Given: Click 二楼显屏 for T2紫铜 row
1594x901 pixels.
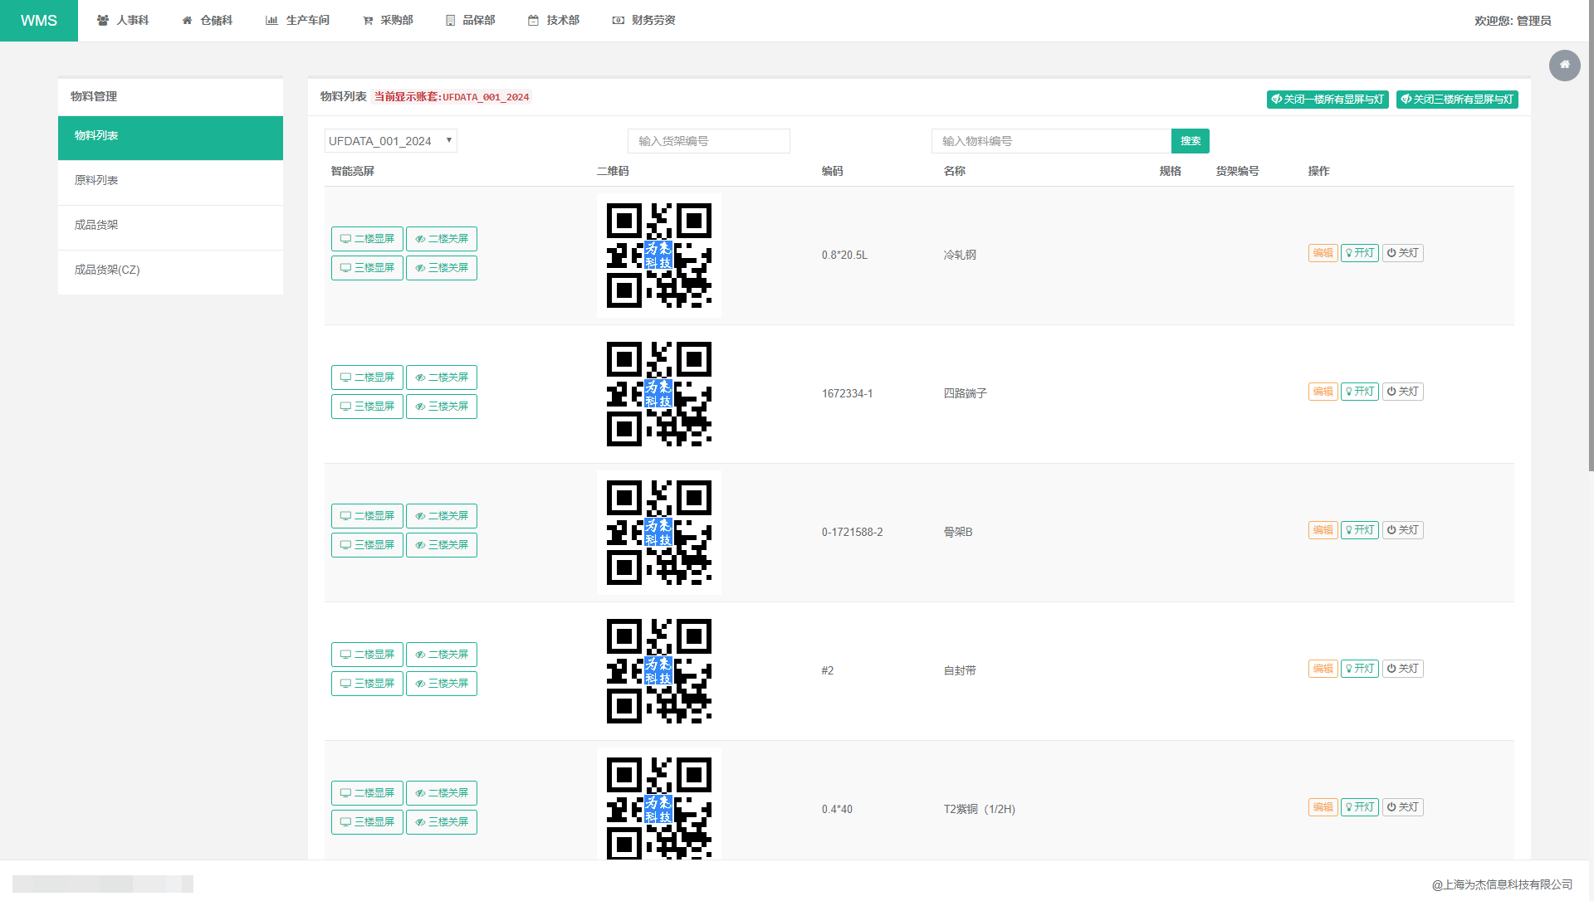Looking at the screenshot, I should (367, 793).
